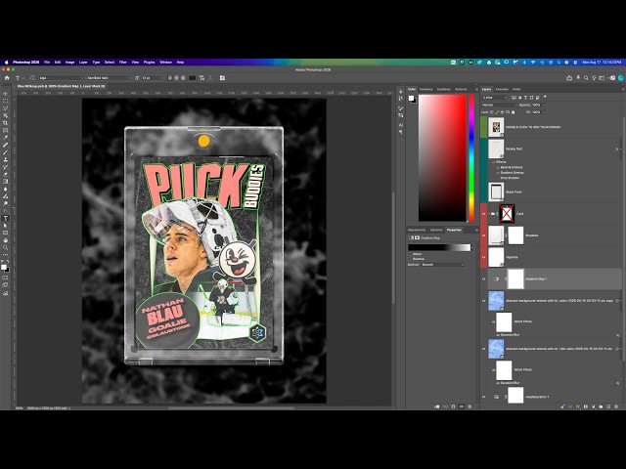Open the layer blend mode Normal dropdown

tap(500, 105)
